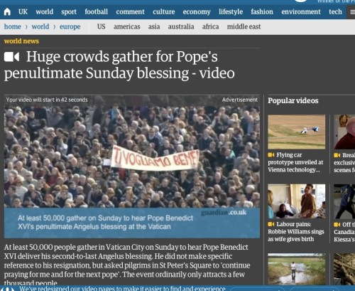Click Flying car prototype title link

(x=295, y=162)
